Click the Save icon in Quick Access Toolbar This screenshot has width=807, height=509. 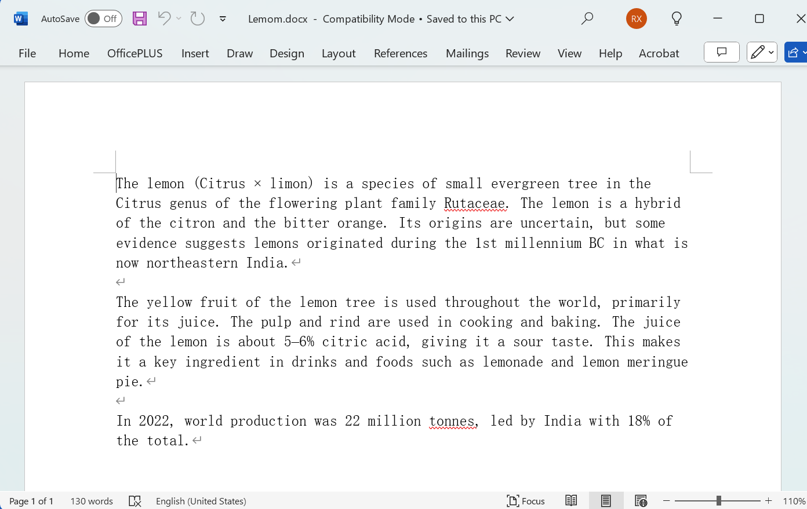[139, 19]
